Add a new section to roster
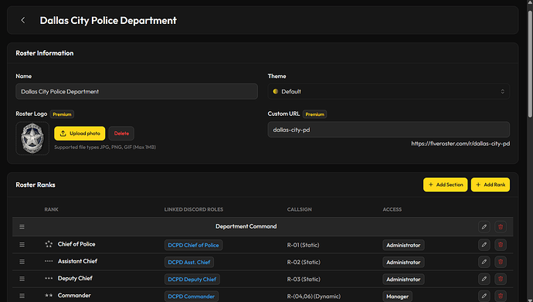533x302 pixels. coord(445,185)
